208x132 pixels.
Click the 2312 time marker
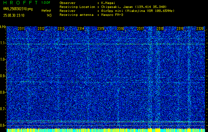[x=41, y=29]
